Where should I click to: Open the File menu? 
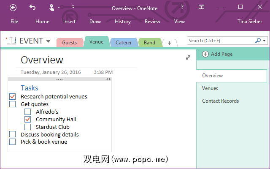(14, 22)
